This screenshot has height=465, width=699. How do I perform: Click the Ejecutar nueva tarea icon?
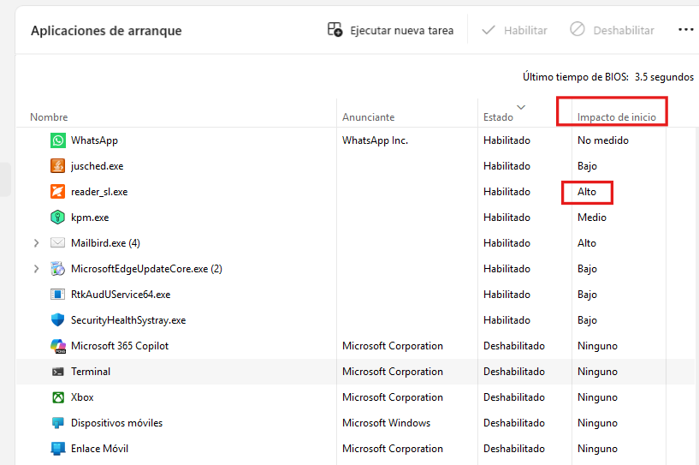coord(335,29)
